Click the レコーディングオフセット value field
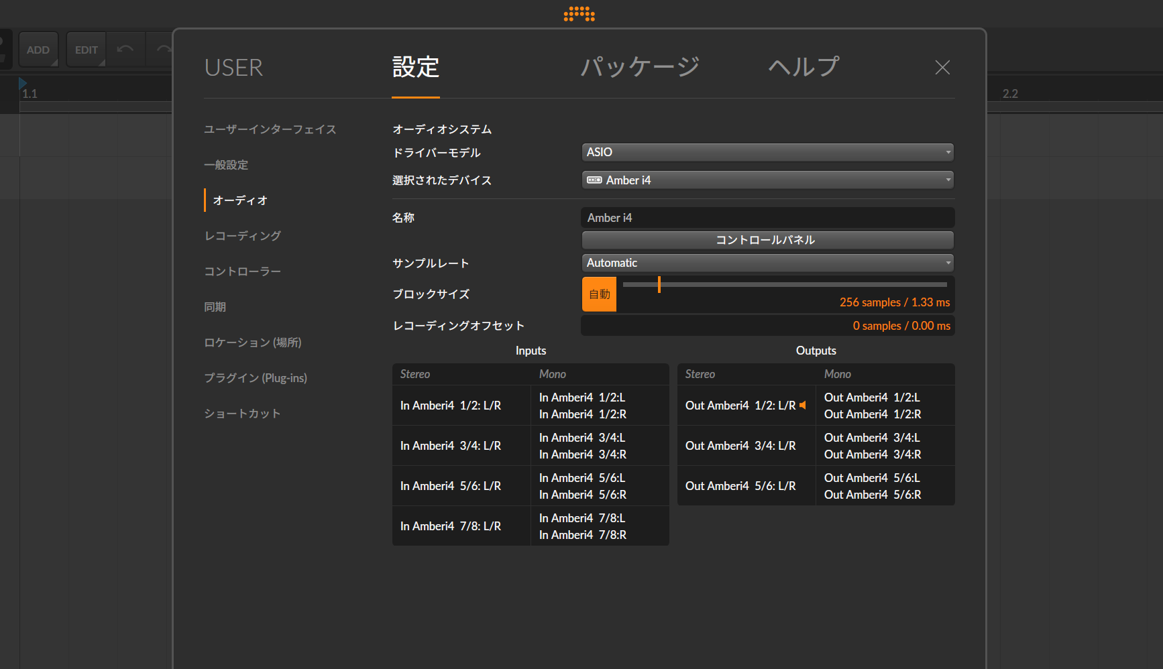1163x669 pixels. (768, 326)
